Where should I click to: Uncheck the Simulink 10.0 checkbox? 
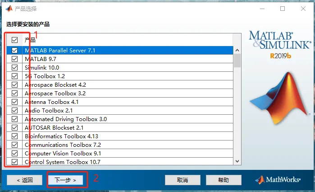(x=14, y=67)
